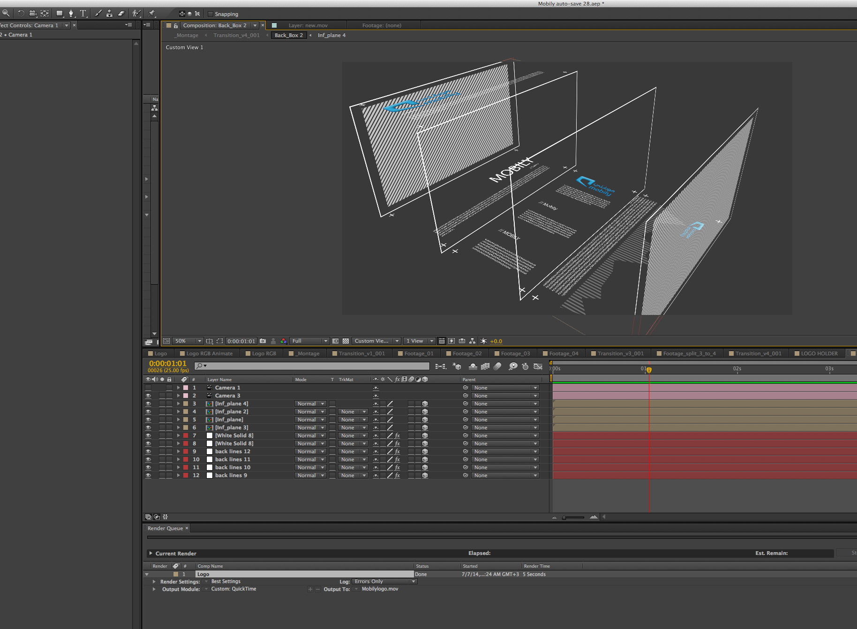Switch to the Logo RGB Animate tab
The width and height of the screenshot is (857, 629).
click(x=206, y=353)
